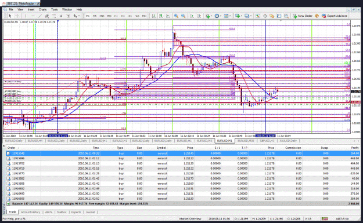Switch to the XAUUSD,Daily chart tab
This screenshot has width=363, height=223.
pyautogui.click(x=288, y=141)
